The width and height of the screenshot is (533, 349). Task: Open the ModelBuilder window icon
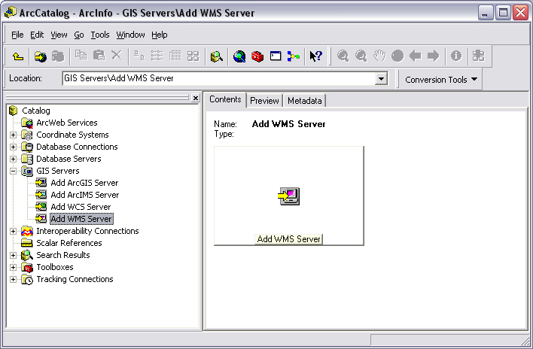tap(294, 56)
